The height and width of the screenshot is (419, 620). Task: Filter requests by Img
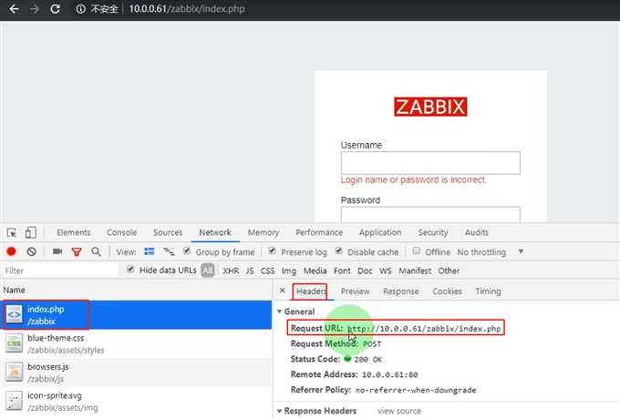click(289, 271)
